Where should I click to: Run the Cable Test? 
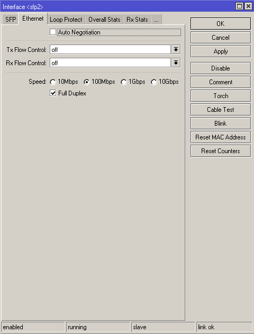coord(221,110)
